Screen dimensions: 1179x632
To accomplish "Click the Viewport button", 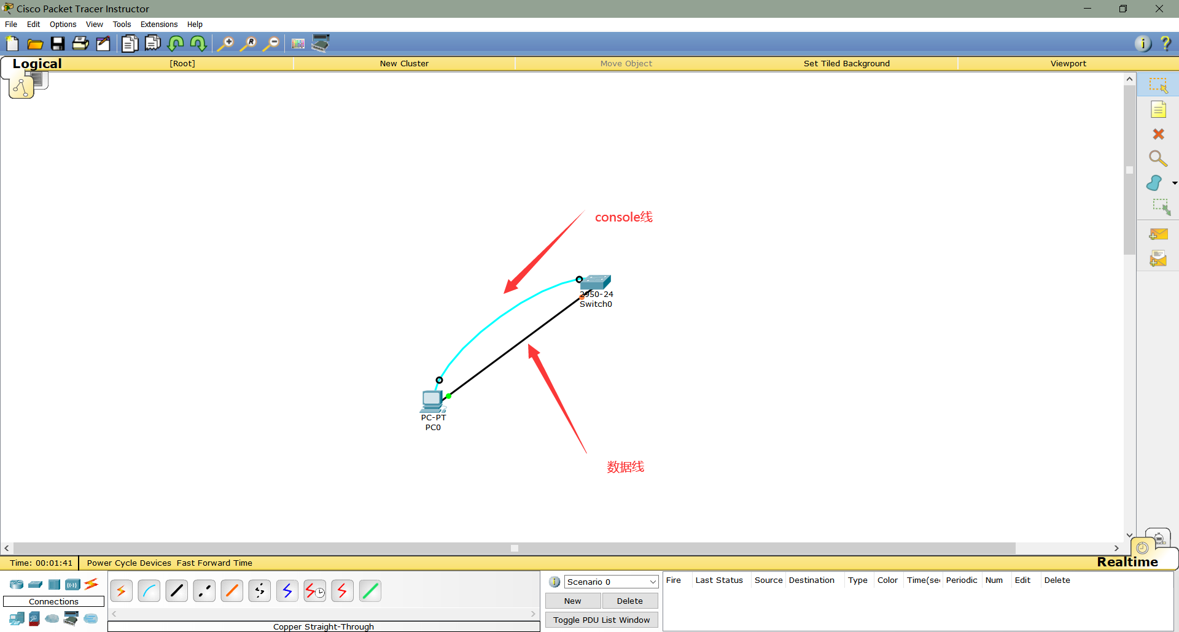I will click(x=1068, y=63).
